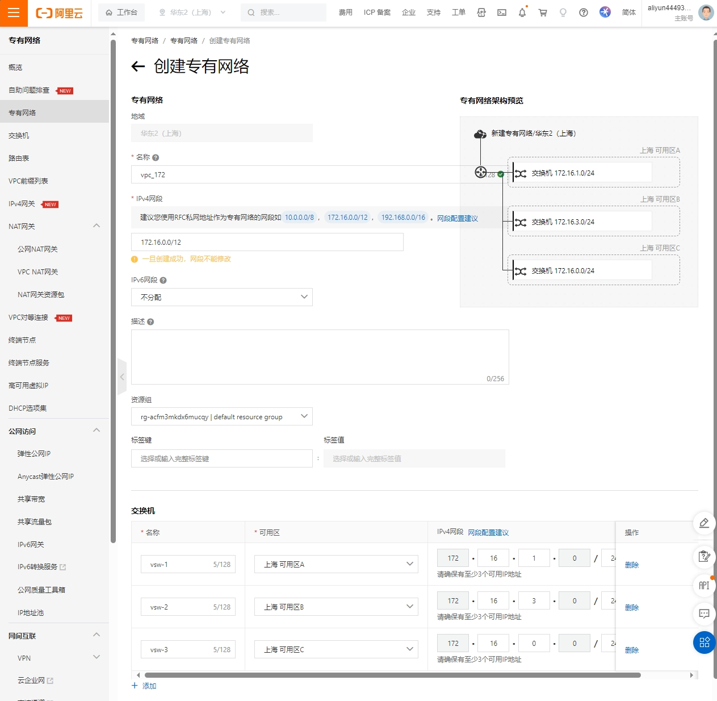This screenshot has width=717, height=701.
Task: Open the 资源组 resource group dropdown
Action: 221,416
